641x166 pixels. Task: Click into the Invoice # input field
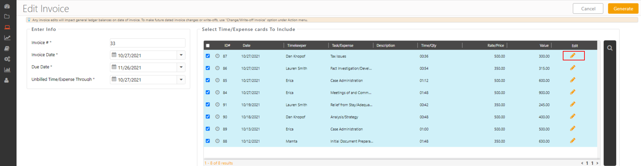147,43
